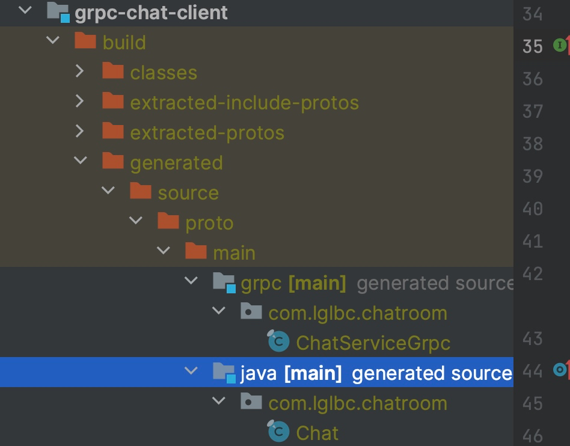Select the main folder in tree
Viewport: 570px width, 446px height.
tap(233, 253)
